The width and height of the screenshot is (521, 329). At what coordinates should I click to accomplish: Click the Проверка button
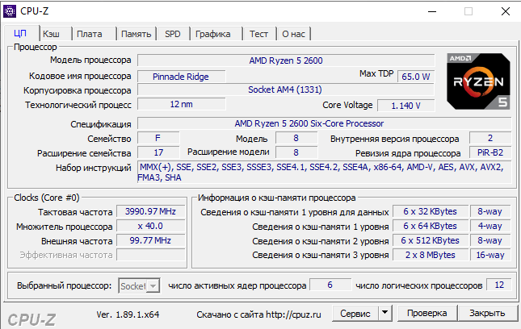427,313
